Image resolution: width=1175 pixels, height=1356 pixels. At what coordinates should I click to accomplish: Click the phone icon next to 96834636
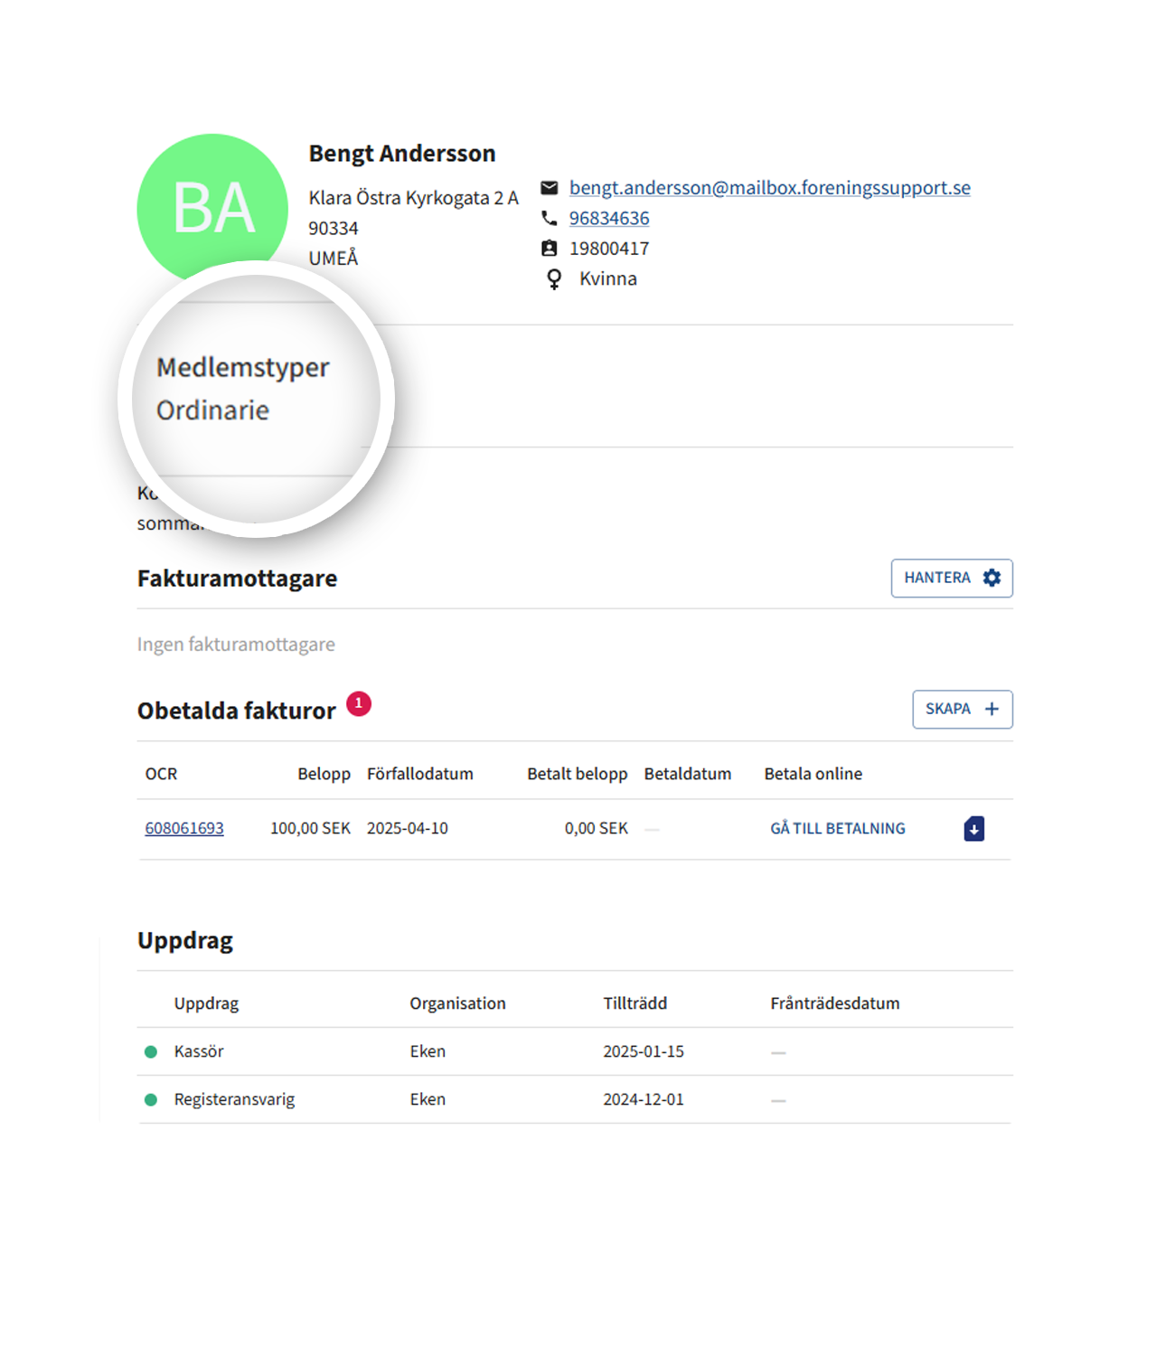(549, 218)
